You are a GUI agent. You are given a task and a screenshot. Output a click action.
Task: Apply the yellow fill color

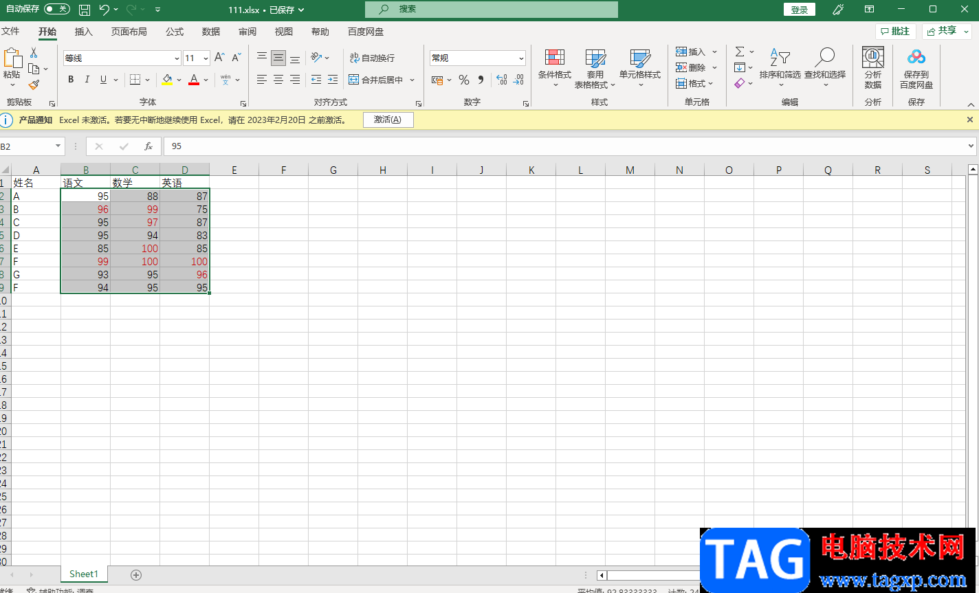(167, 80)
